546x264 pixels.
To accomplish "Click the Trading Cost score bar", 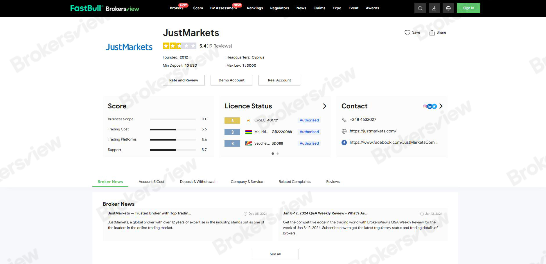I will point(173,130).
